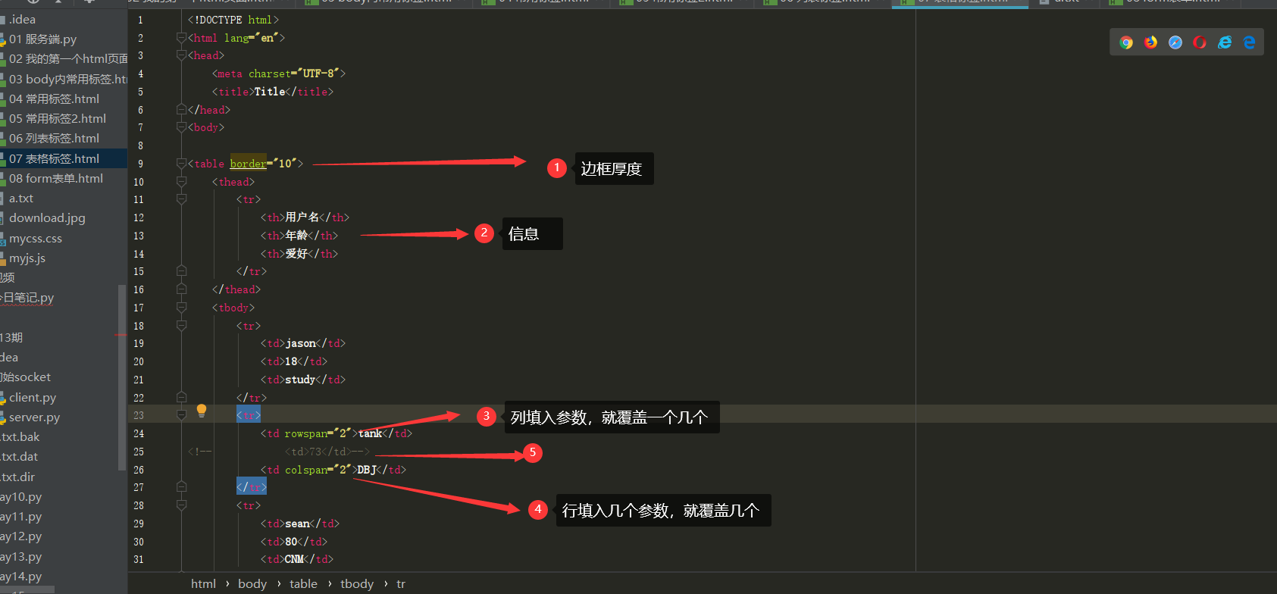
Task: Click the word jason on line 19
Action: pyautogui.click(x=300, y=343)
